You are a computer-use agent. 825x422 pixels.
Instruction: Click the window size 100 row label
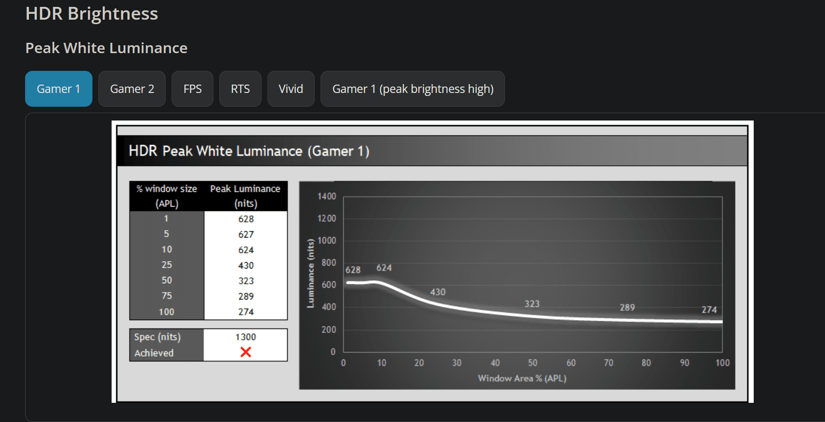point(167,312)
